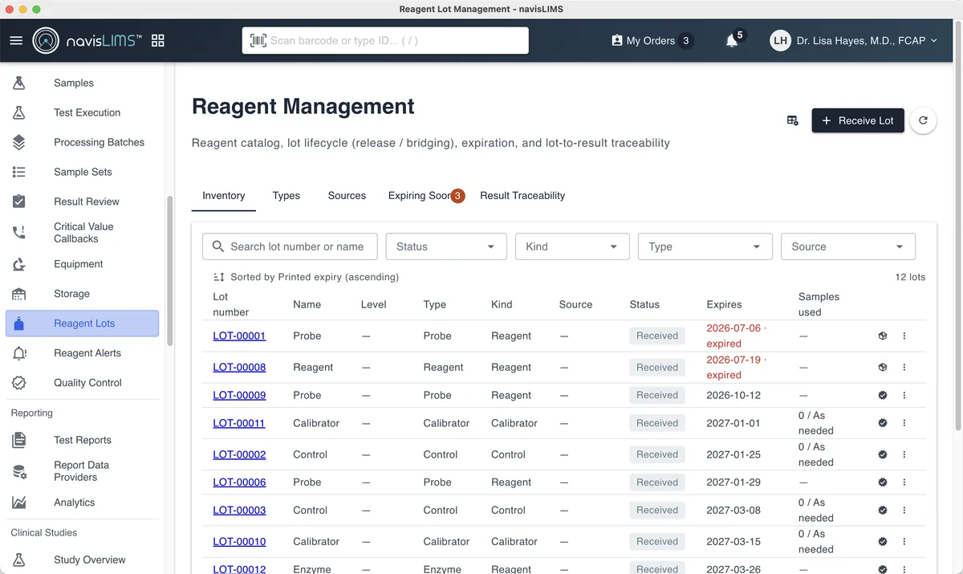The image size is (963, 574).
Task: Open the Kind filter dropdown
Action: [x=572, y=246]
